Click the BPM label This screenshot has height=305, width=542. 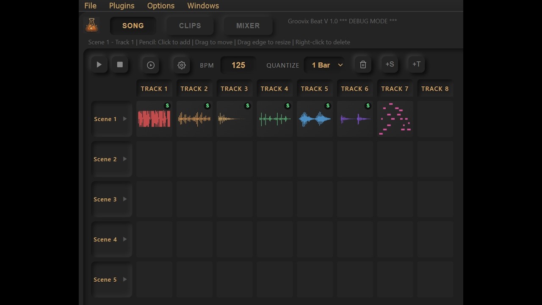[x=207, y=65]
